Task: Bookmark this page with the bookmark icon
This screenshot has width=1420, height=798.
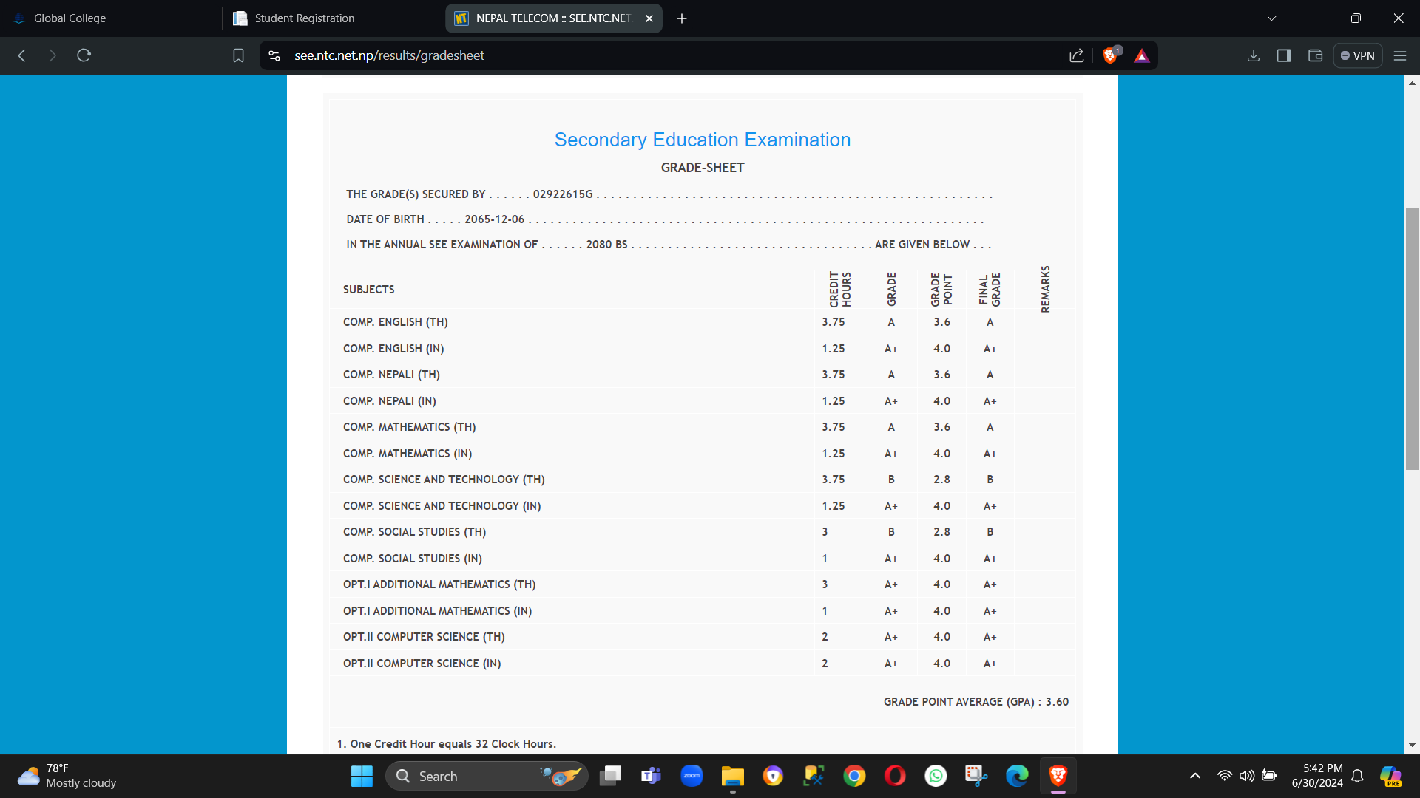Action: [x=238, y=55]
